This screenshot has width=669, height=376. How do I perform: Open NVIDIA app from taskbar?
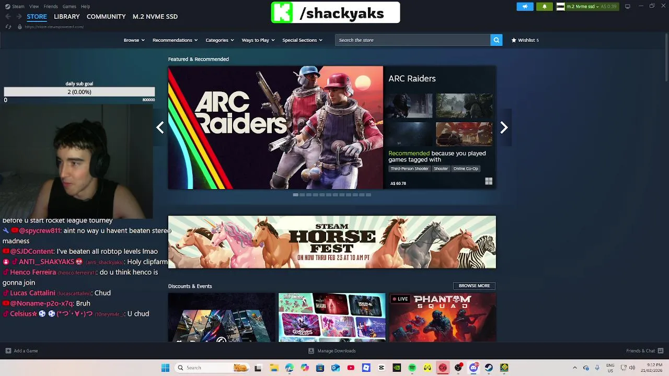[x=397, y=368]
